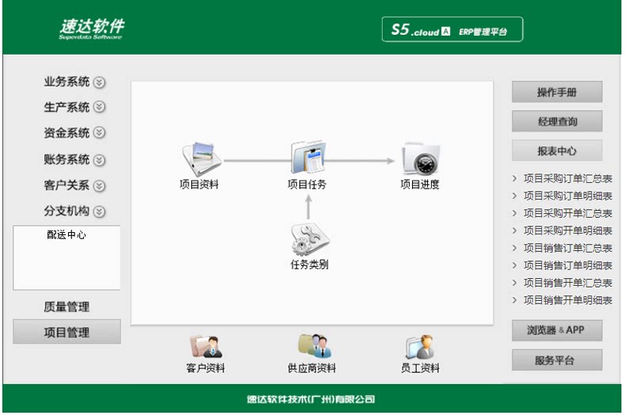Expand the 生产系统 chevron
This screenshot has width=626, height=415.
pos(99,107)
